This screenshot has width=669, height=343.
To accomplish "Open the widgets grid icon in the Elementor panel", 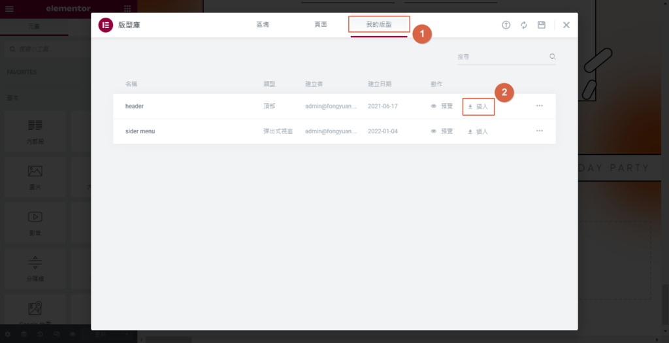I will pyautogui.click(x=127, y=8).
